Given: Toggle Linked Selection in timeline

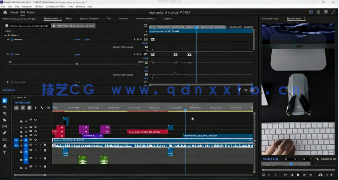Looking at the screenshot, I should tap(29, 108).
